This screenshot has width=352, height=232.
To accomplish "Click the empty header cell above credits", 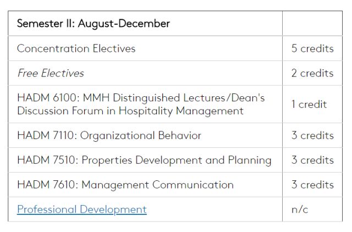I will (312, 23).
